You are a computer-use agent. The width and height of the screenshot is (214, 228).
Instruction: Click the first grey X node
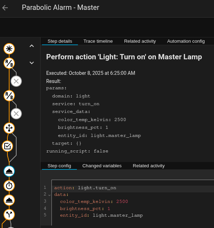tap(16, 81)
